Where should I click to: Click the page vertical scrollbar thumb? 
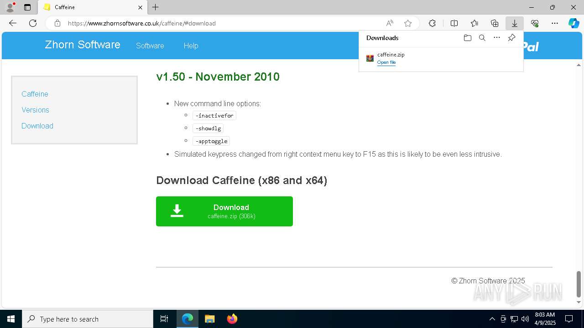579,283
